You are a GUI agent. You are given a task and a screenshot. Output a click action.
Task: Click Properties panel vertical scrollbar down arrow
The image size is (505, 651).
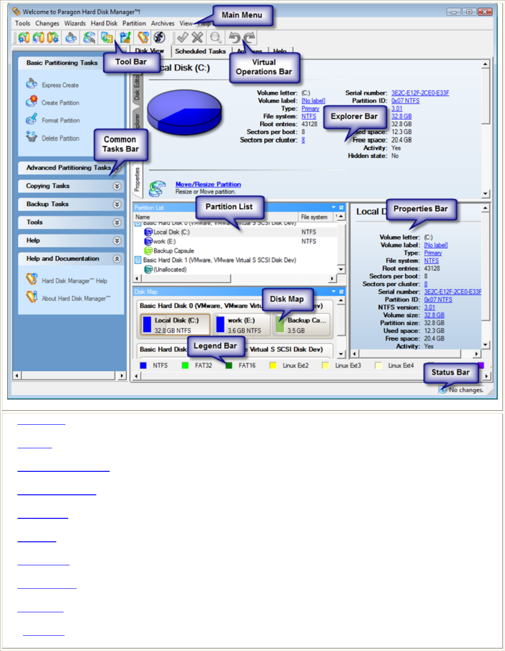485,345
